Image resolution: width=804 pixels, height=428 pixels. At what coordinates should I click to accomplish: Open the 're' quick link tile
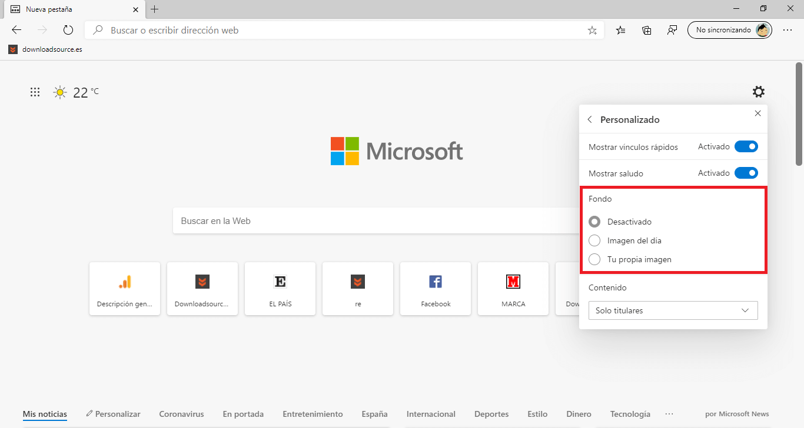[x=358, y=289]
